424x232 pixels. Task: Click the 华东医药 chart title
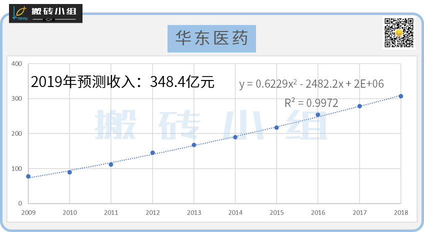coord(211,38)
